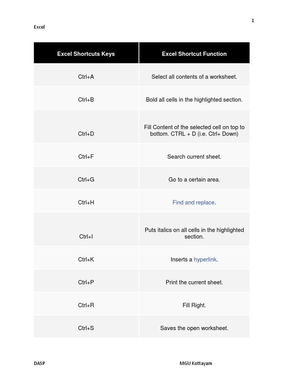Select the Ctrl+S key cell
The height and width of the screenshot is (384, 288).
click(x=86, y=328)
